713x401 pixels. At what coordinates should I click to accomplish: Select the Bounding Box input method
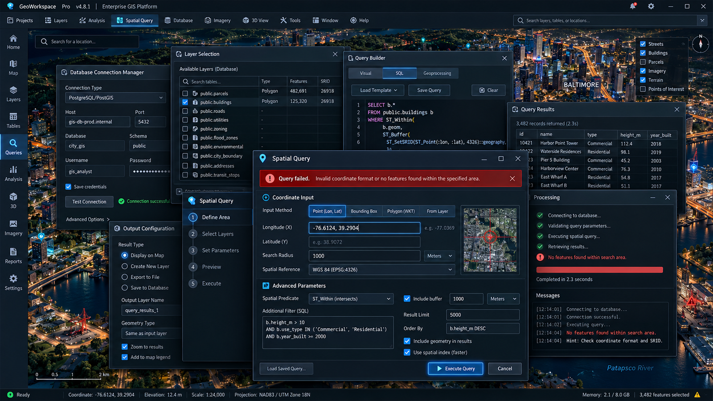(364, 211)
